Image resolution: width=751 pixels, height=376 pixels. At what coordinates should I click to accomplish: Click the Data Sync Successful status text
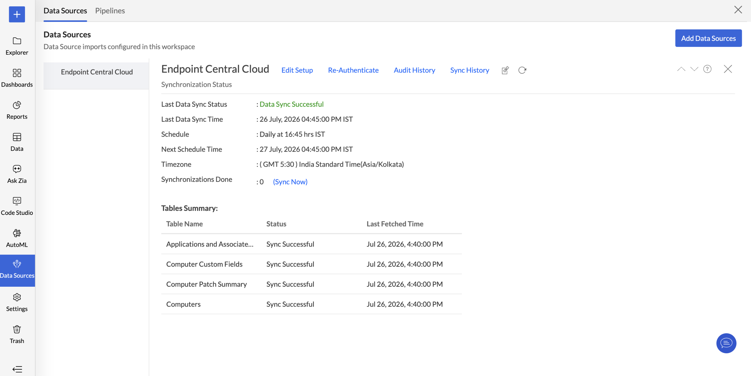[x=291, y=104]
